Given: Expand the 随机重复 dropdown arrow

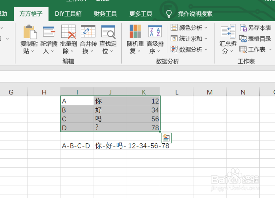Looking at the screenshot, I should tap(139, 51).
